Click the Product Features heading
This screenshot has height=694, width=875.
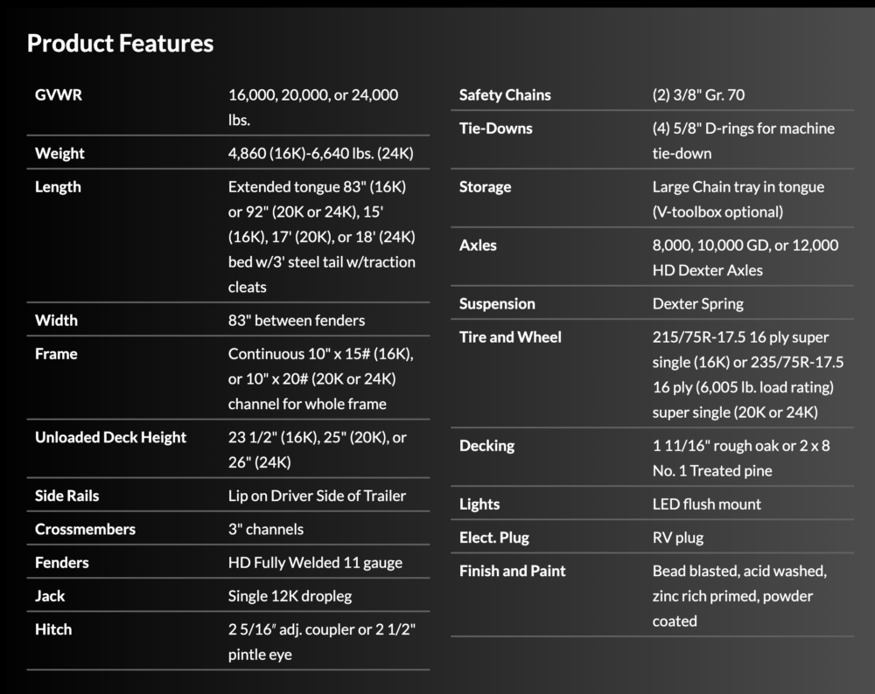click(120, 43)
